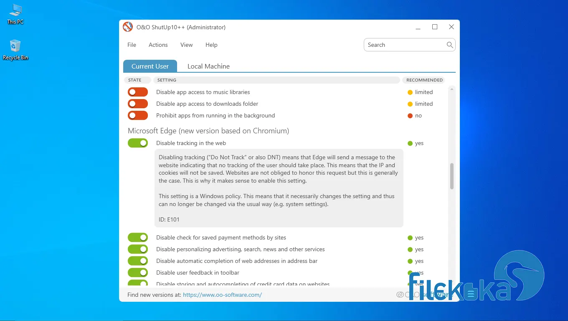Click 'yes' label beside tracking in web
The width and height of the screenshot is (568, 321).
click(x=419, y=143)
